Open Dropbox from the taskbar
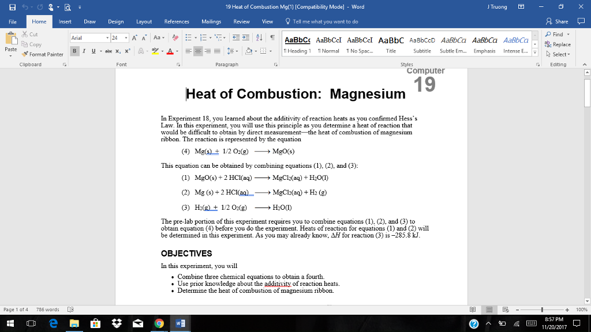Screen dimensions: 591x332 [117, 323]
